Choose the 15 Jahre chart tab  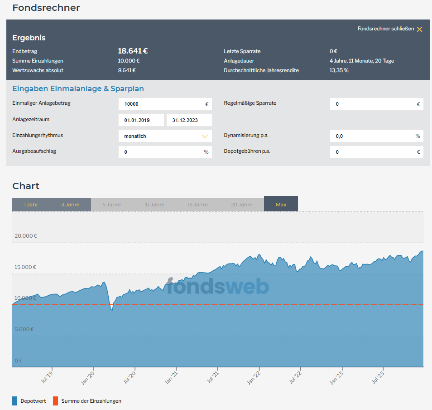197,205
